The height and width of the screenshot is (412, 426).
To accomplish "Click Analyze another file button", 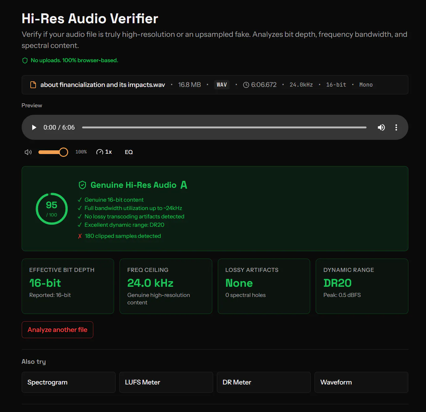I will point(57,330).
